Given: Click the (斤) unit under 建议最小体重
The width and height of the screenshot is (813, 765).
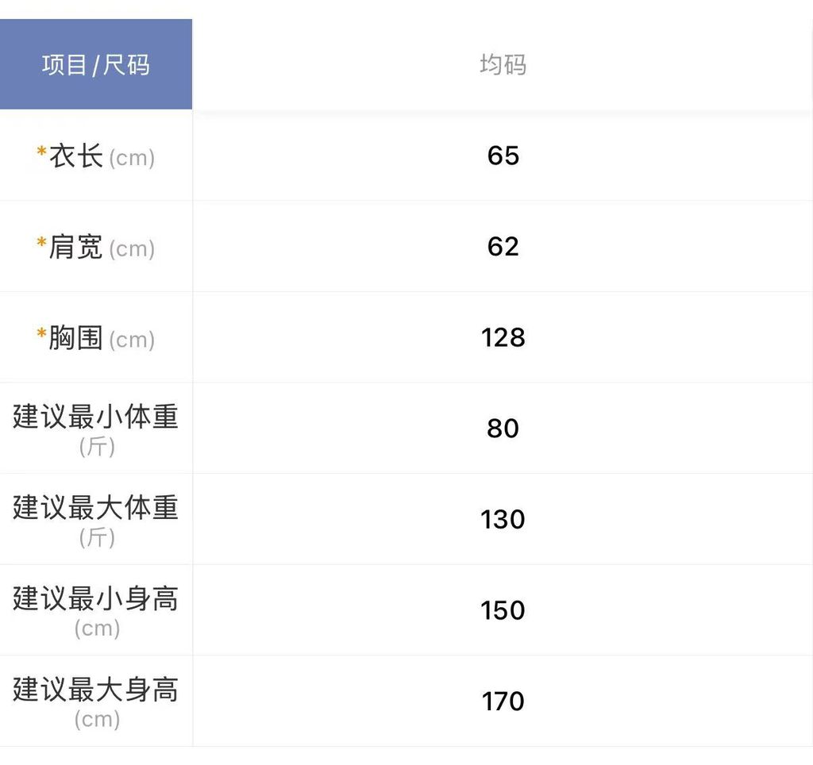Looking at the screenshot, I should (97, 447).
